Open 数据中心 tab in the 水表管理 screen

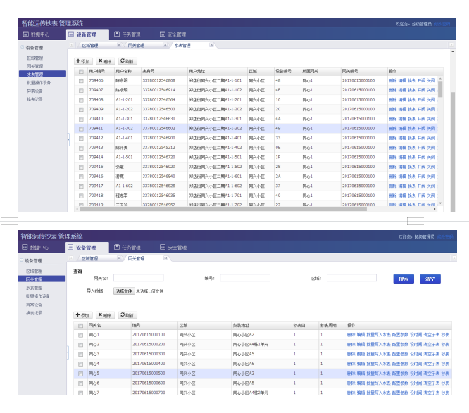[36, 34]
